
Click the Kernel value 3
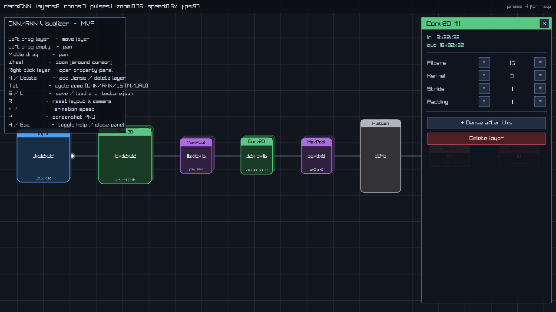click(512, 76)
